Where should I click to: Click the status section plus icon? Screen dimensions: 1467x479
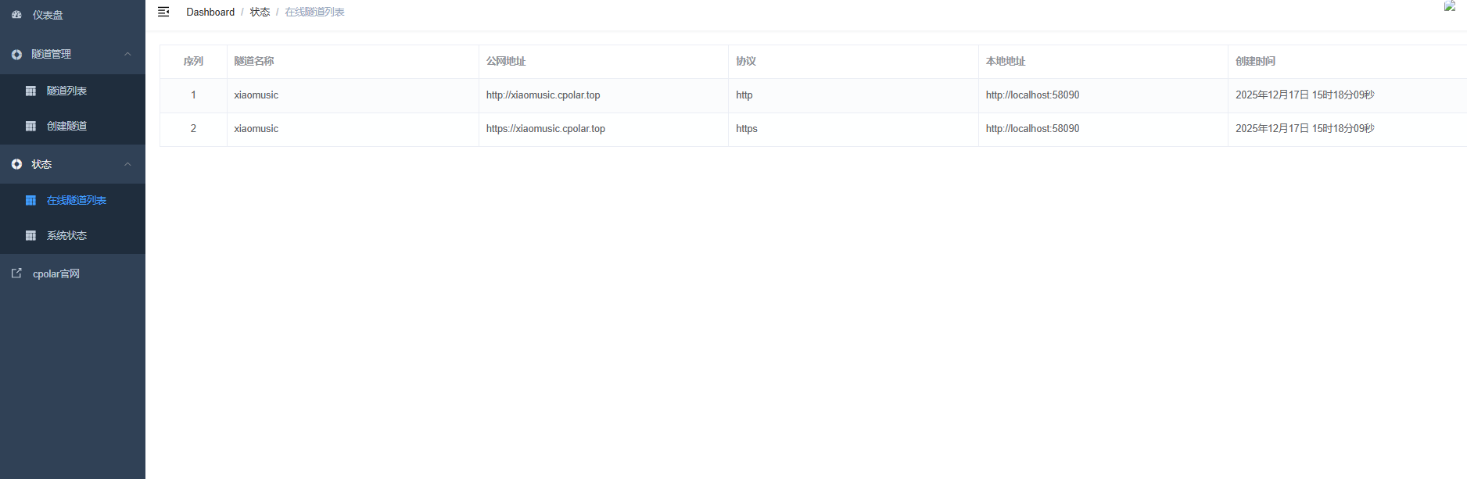pyautogui.click(x=16, y=165)
